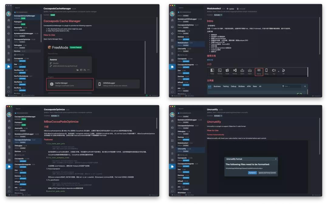Viewport: 328px width, 204px height.
Task: Click the content scrollbar in Uncrustify window
Action: pos(319,136)
